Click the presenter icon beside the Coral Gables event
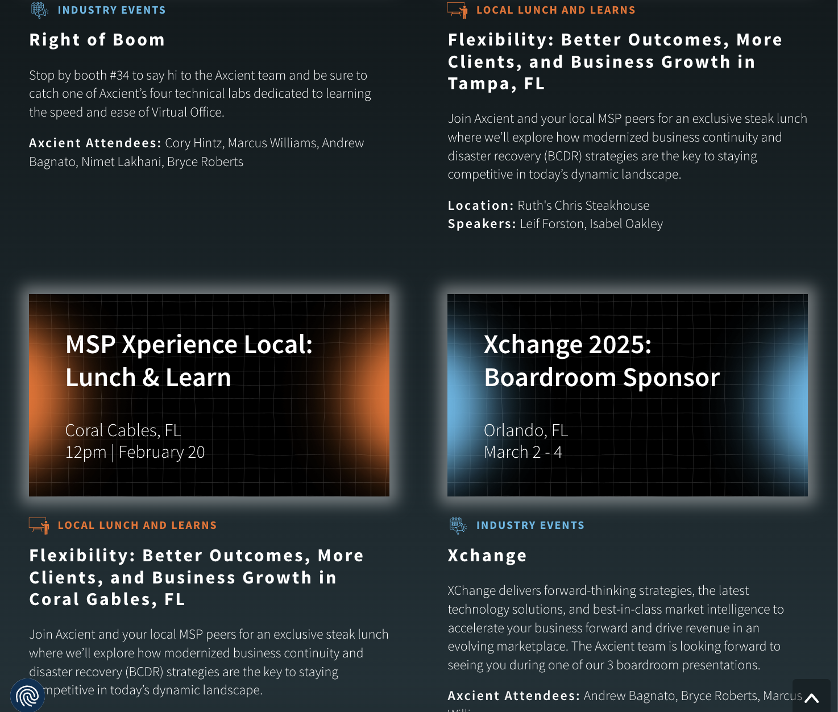 [39, 525]
